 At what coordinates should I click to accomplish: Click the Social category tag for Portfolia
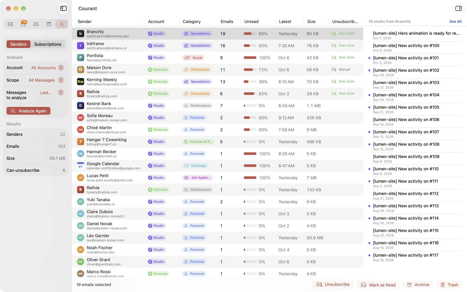[x=193, y=58]
